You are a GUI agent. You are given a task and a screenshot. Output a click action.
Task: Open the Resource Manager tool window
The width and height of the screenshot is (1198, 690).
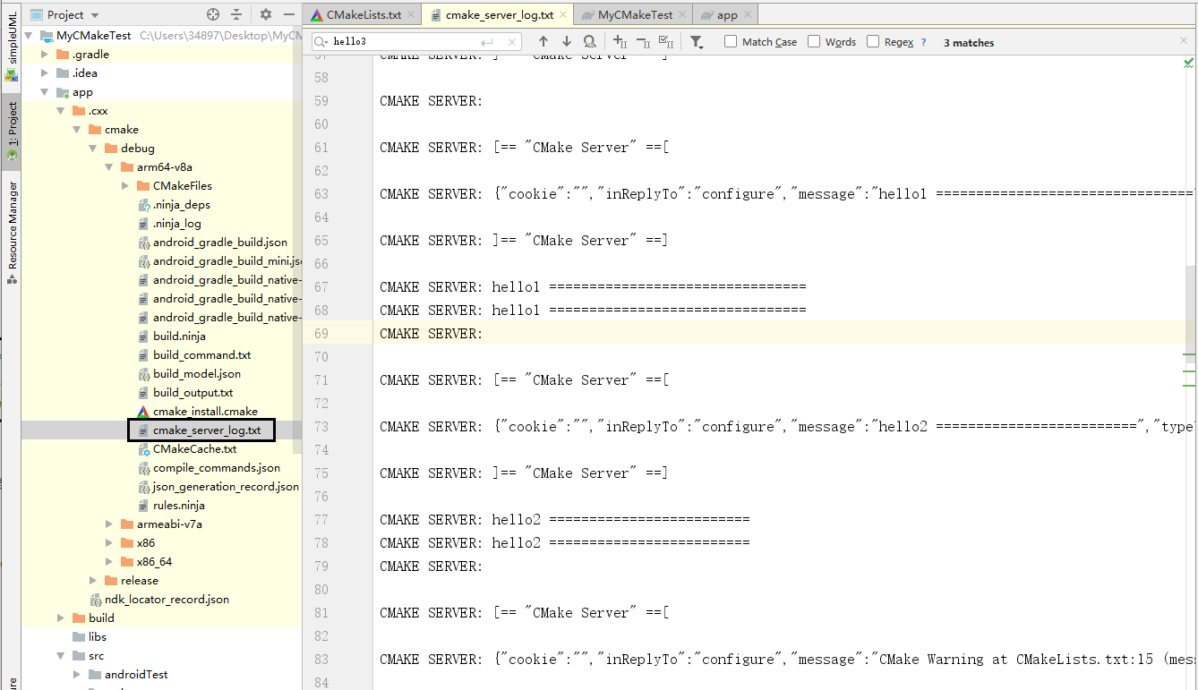click(11, 232)
